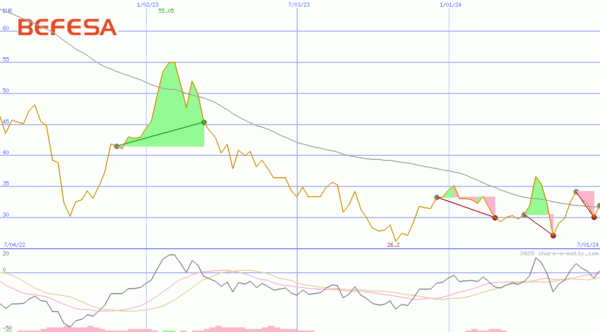Click the 40 price axis label

pos(6,152)
